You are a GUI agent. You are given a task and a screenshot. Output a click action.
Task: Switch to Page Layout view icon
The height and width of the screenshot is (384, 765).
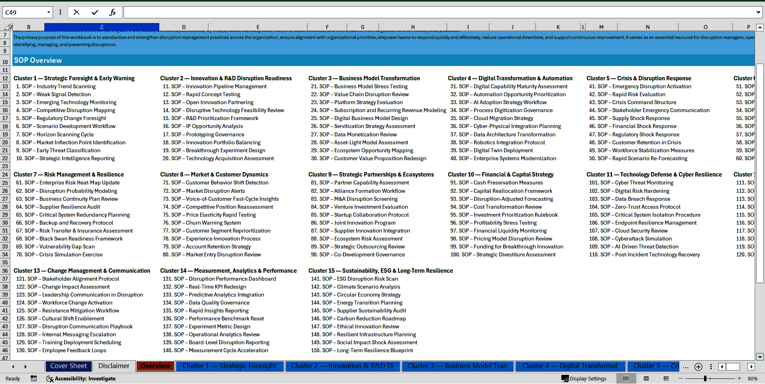[647, 378]
